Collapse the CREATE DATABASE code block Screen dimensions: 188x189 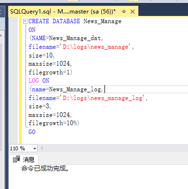[26, 21]
